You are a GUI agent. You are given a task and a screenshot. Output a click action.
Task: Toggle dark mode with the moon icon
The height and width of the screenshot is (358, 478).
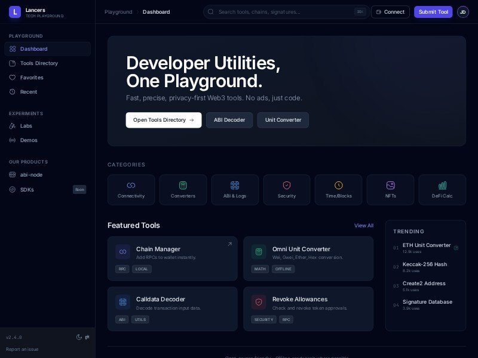(79, 337)
